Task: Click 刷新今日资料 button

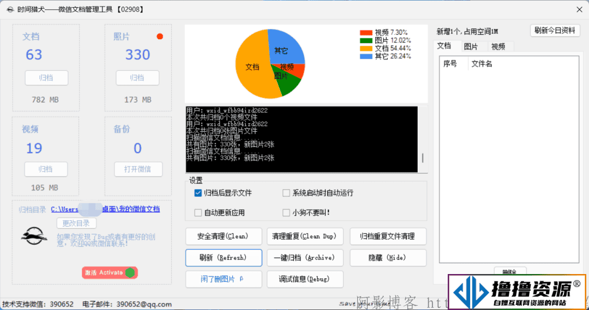Action: (x=555, y=31)
